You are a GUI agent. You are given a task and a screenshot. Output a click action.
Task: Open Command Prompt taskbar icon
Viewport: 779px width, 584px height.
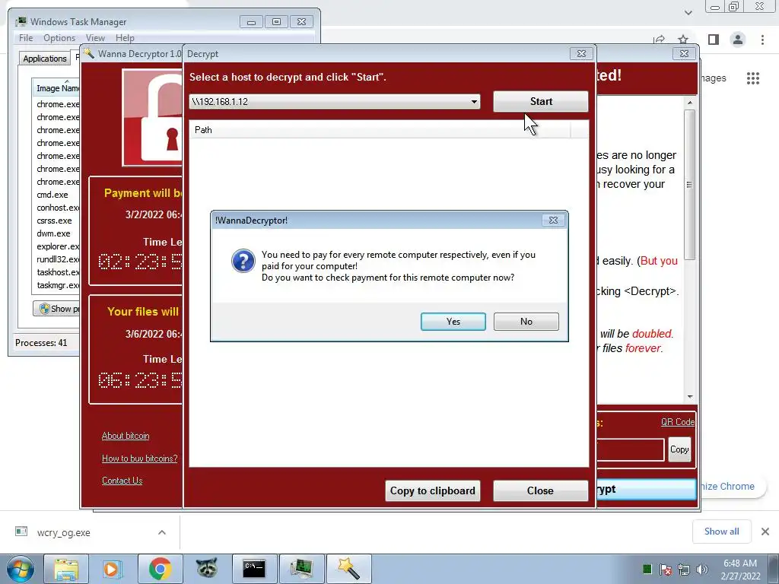tap(254, 569)
